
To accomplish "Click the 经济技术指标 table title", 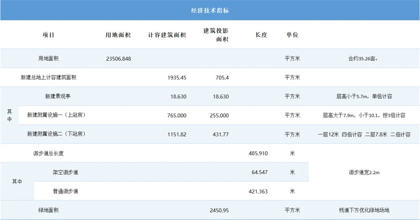I will pyautogui.click(x=209, y=11).
